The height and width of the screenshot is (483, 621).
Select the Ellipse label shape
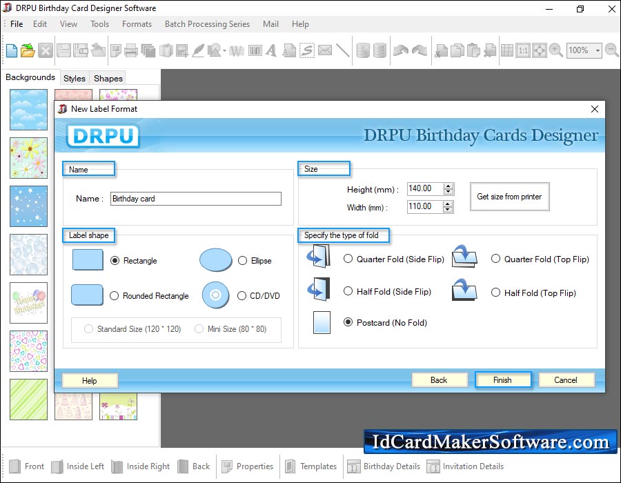(x=242, y=261)
